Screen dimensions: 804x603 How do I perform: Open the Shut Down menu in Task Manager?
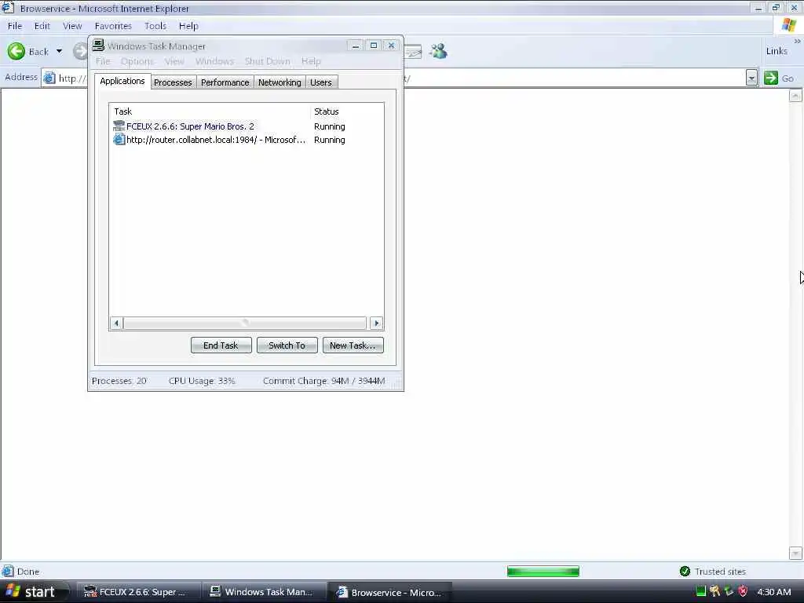coord(267,61)
